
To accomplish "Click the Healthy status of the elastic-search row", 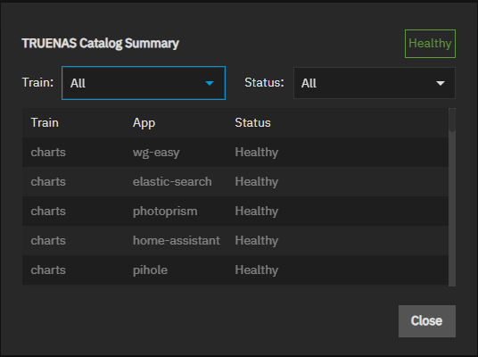I will point(256,181).
